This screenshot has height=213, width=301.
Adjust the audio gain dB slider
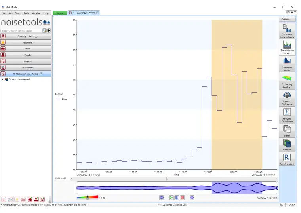point(88,197)
